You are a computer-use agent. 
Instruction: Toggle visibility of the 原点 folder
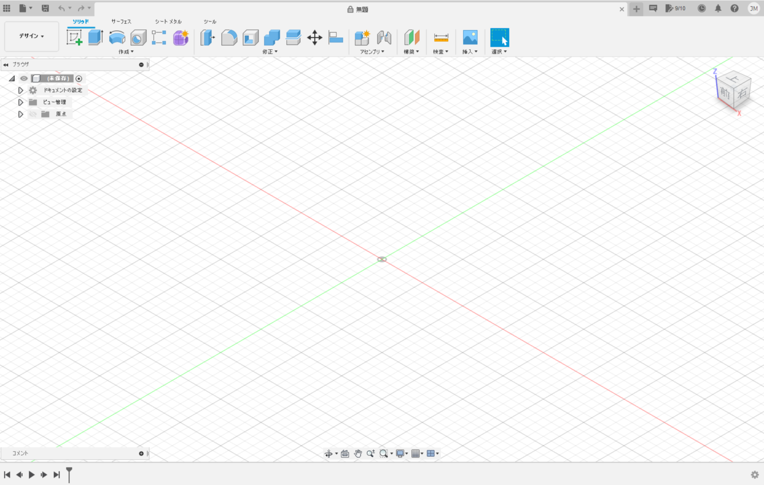pyautogui.click(x=33, y=114)
